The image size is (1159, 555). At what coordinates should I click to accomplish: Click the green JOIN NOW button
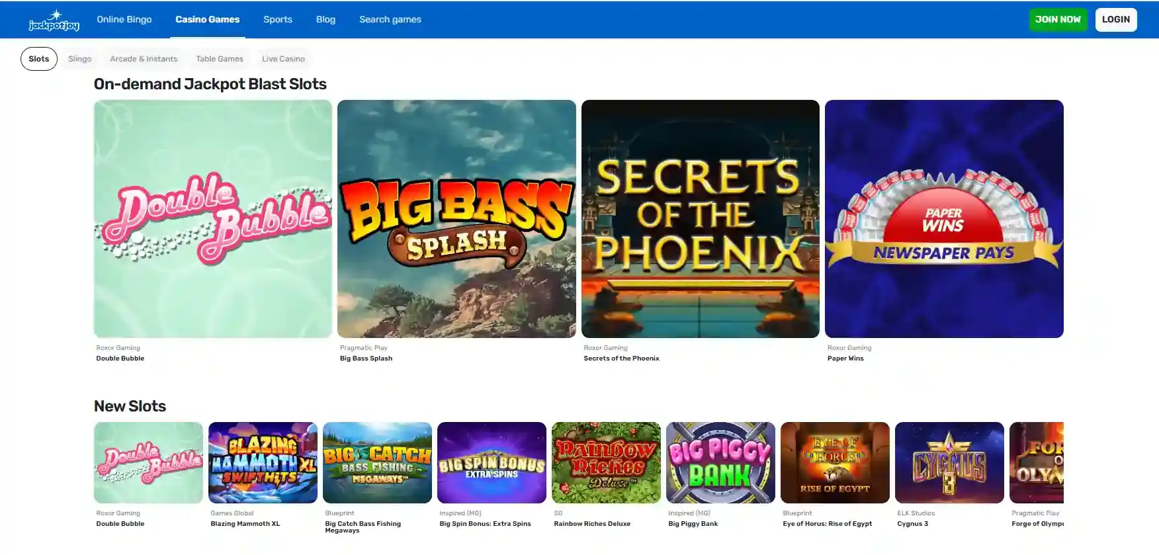pos(1058,19)
